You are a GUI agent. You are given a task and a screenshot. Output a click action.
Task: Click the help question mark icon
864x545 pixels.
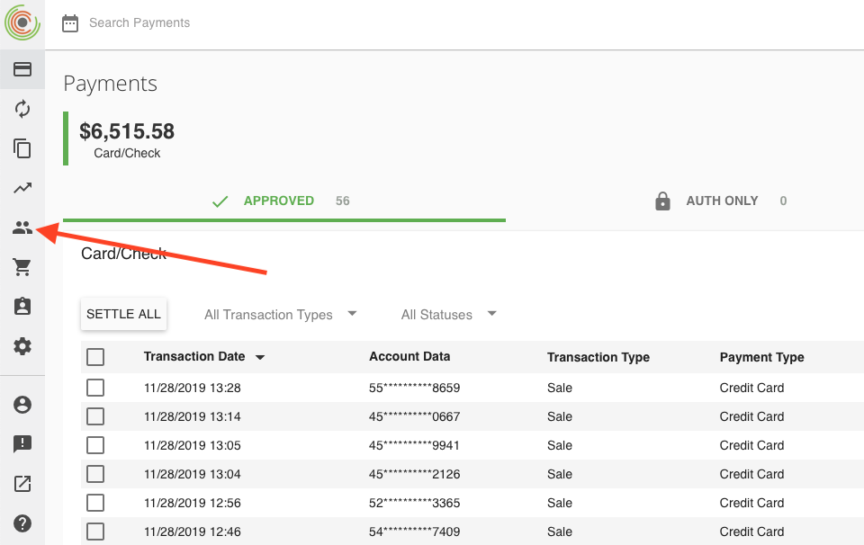(22, 523)
